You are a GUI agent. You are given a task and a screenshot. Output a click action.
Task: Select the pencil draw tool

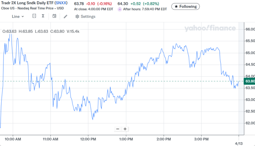(65, 16)
